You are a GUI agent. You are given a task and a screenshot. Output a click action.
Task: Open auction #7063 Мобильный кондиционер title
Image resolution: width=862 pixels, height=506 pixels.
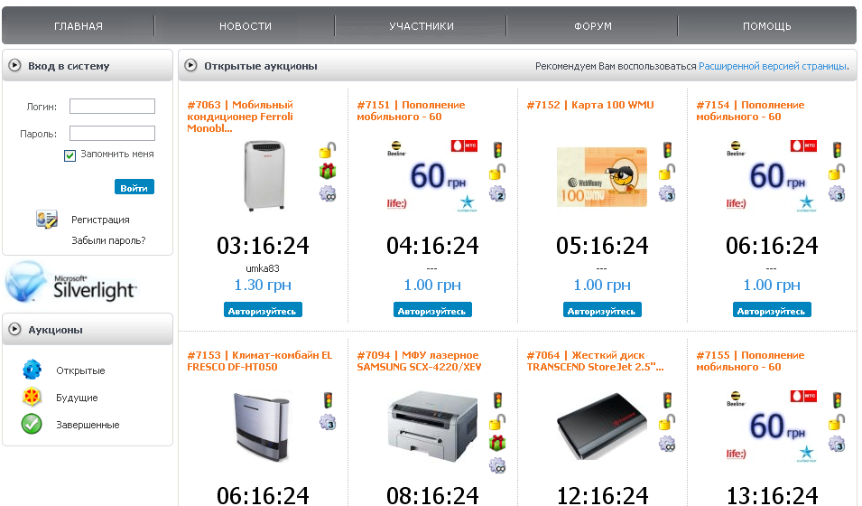240,117
